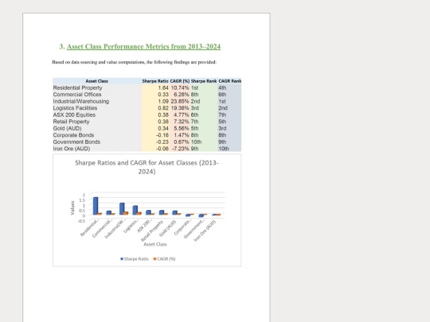
Task: Select the 'Sharpe Rank' table column header
Action: coord(204,81)
